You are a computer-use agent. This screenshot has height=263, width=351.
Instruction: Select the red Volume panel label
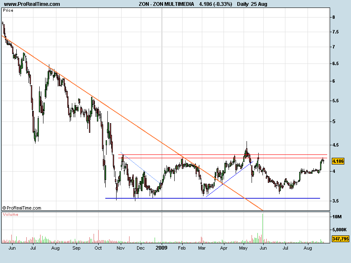click(10, 215)
